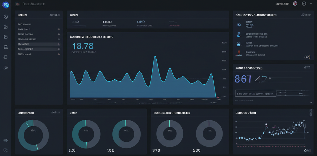Click the red icon in the right list panel
This screenshot has height=156, width=317.
pos(239,53)
